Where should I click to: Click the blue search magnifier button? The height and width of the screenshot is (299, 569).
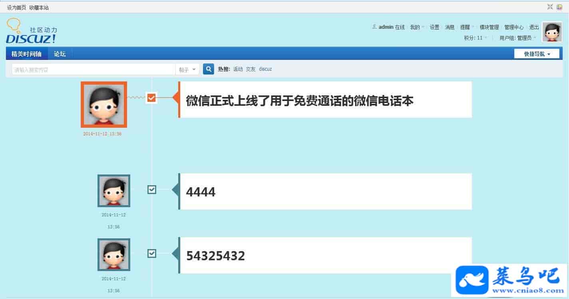point(209,69)
